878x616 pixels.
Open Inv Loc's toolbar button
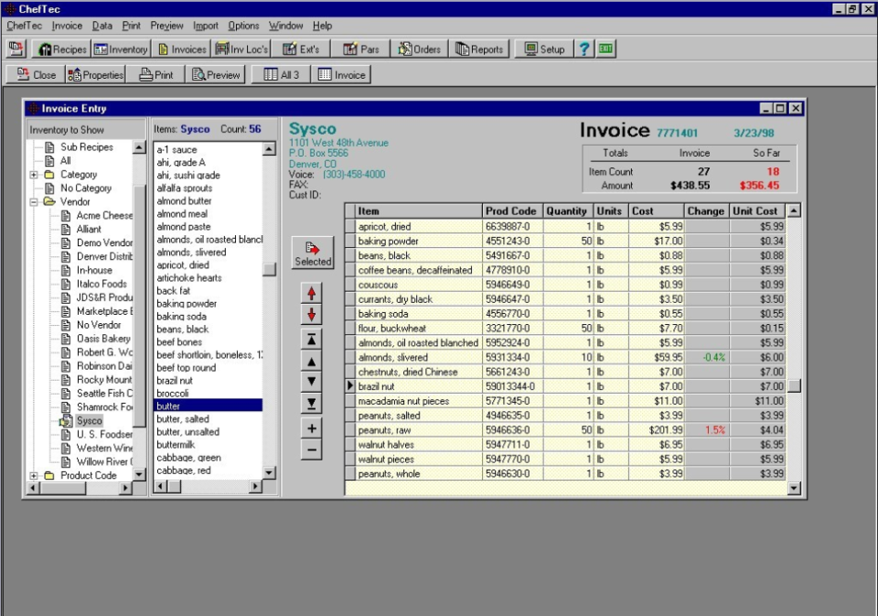click(x=241, y=49)
